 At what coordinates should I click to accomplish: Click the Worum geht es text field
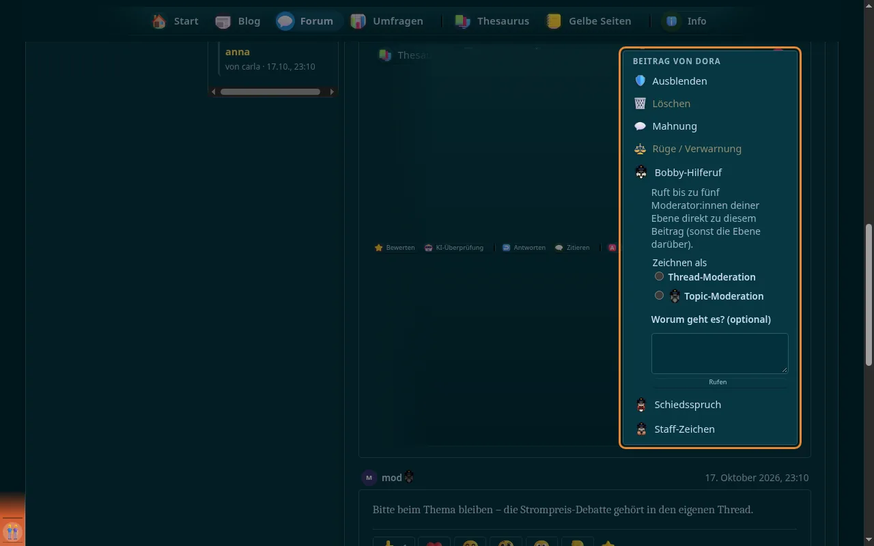(720, 354)
